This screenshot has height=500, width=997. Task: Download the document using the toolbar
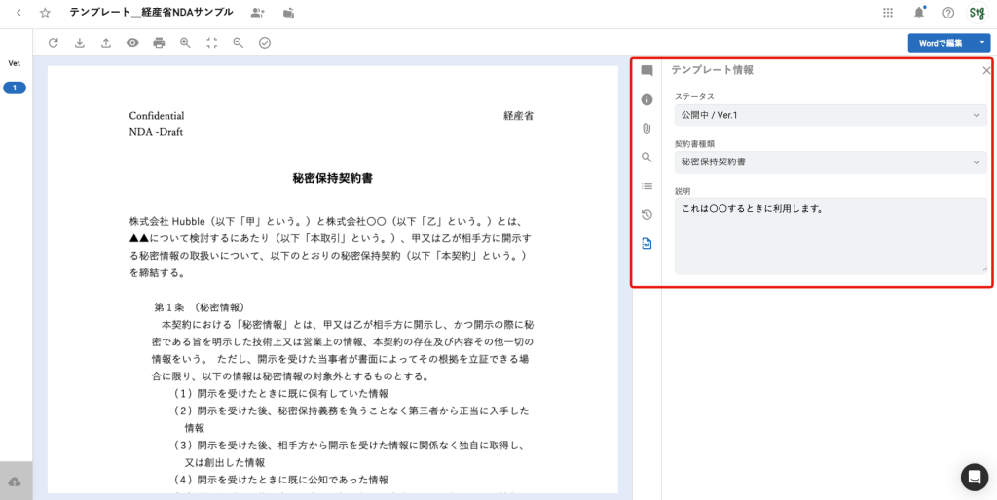point(80,43)
